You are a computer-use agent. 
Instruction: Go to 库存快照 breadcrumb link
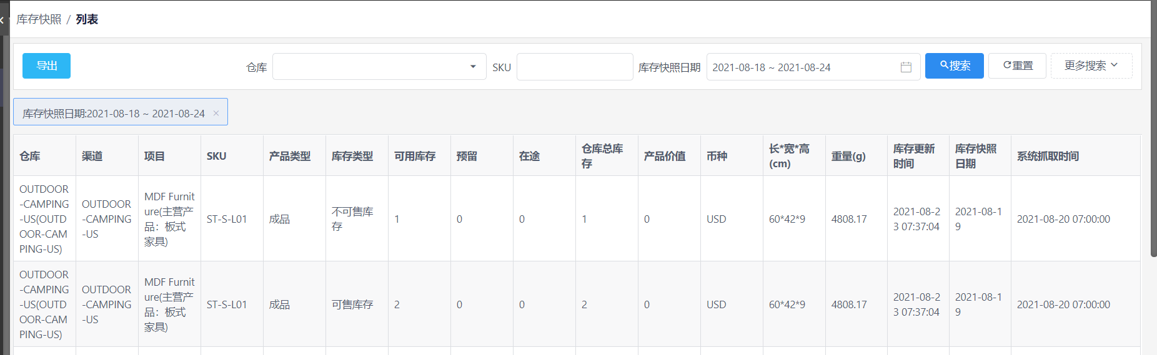click(39, 19)
